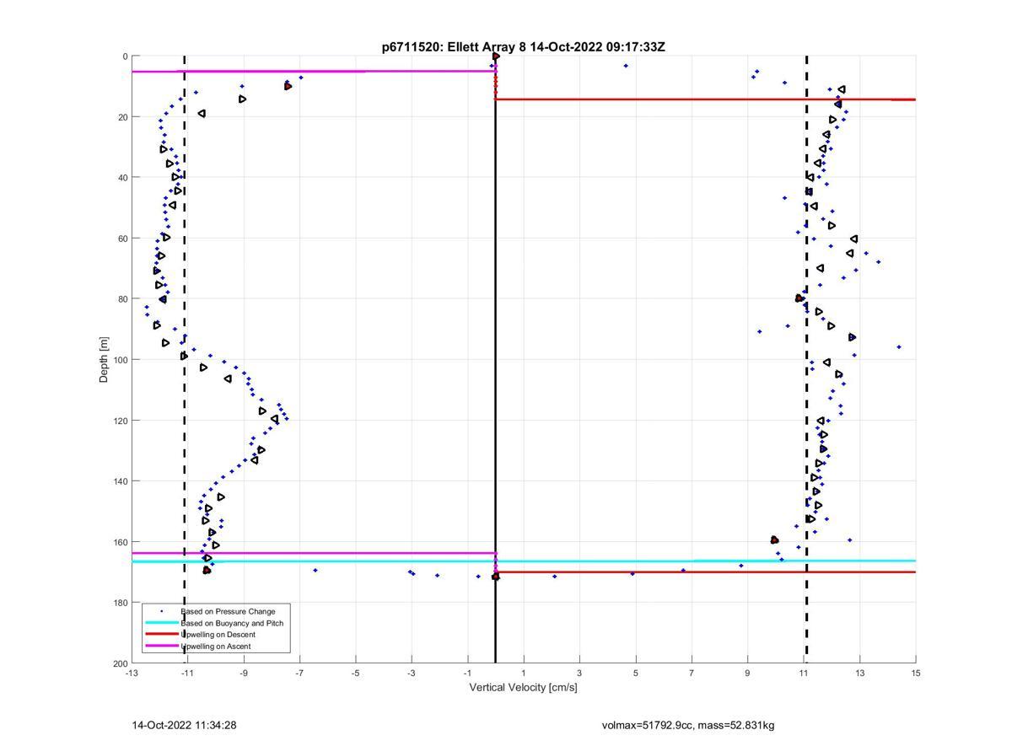Click legend entry Upwelling on Ascent
This screenshot has height=746, width=1012.
216,647
